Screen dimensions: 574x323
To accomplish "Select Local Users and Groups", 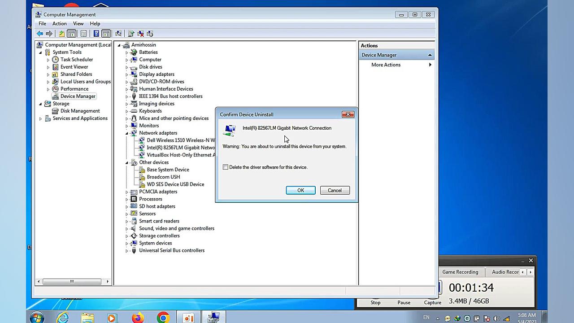I will click(x=85, y=82).
